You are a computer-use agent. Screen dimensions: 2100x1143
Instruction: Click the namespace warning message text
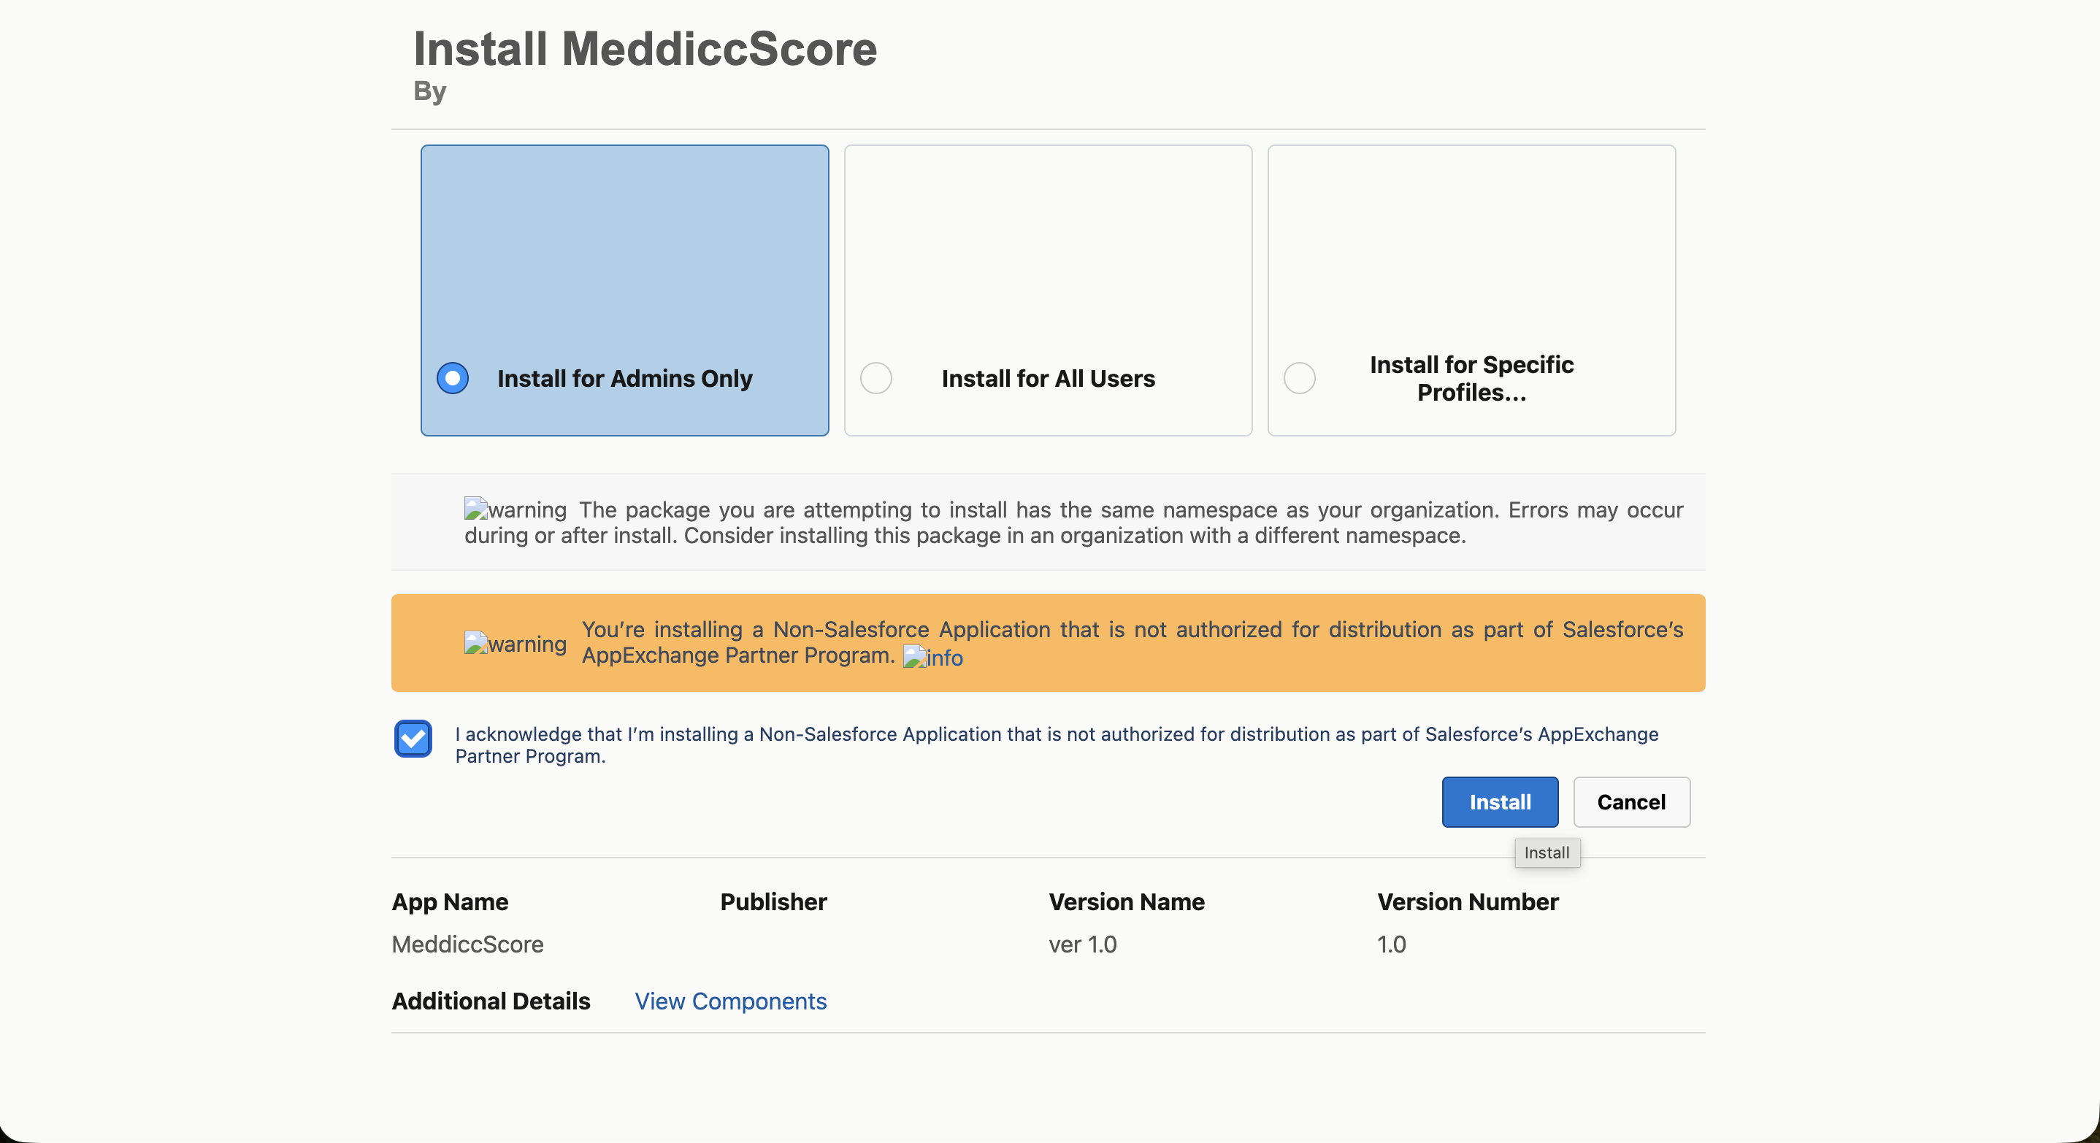click(1073, 522)
